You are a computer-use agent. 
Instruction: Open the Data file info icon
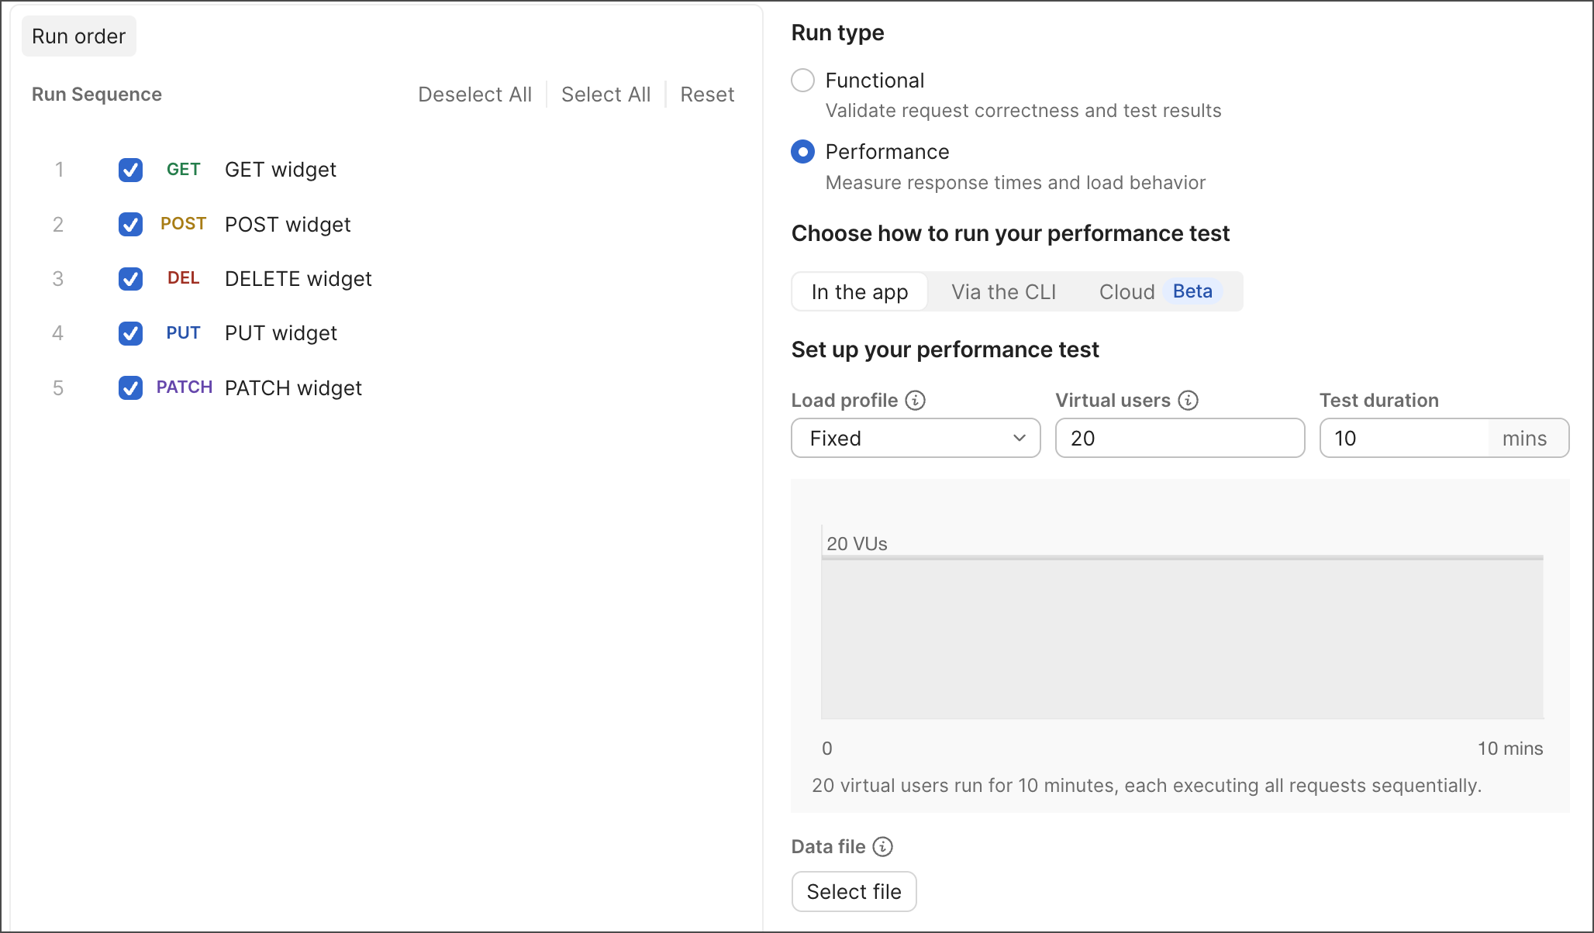coord(883,847)
